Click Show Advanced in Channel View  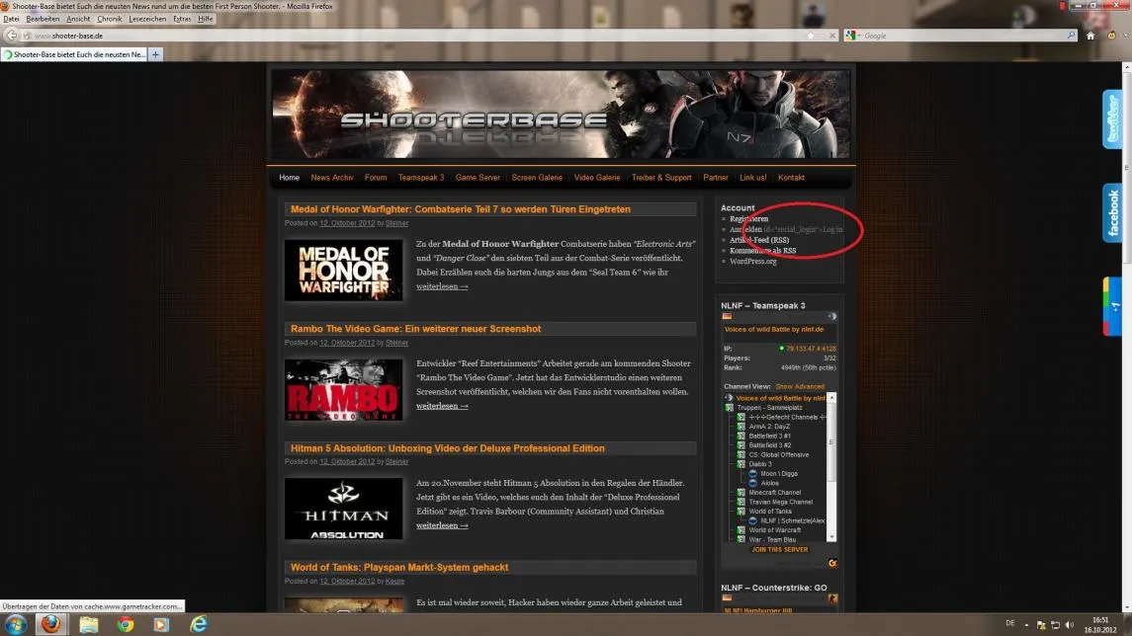point(800,386)
